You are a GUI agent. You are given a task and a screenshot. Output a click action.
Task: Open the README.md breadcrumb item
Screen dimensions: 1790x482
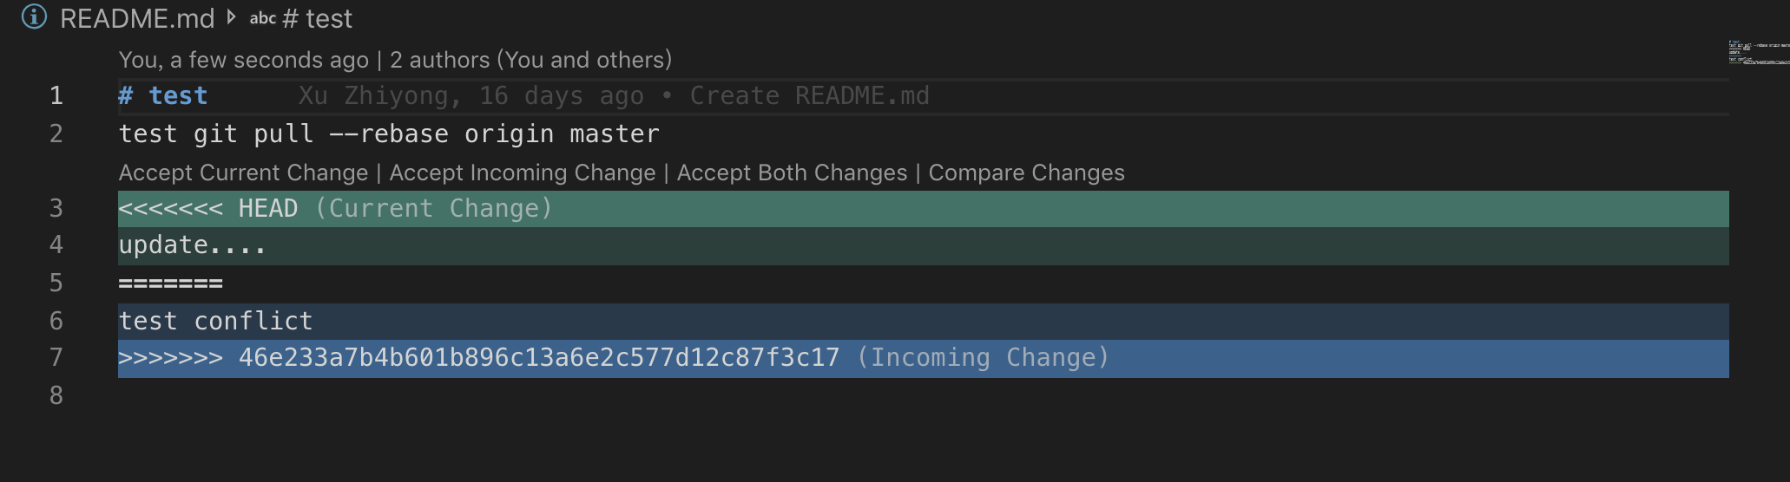point(136,18)
